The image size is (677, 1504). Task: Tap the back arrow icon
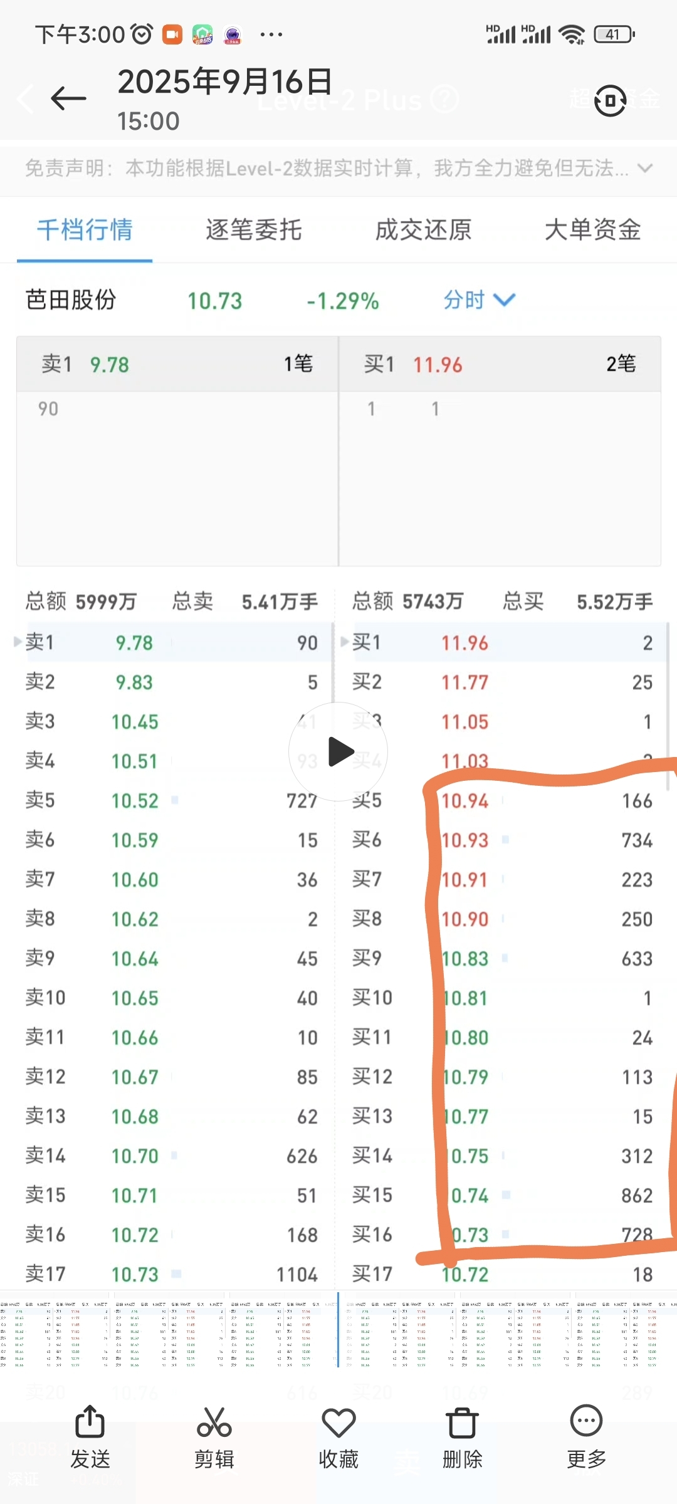(x=68, y=98)
